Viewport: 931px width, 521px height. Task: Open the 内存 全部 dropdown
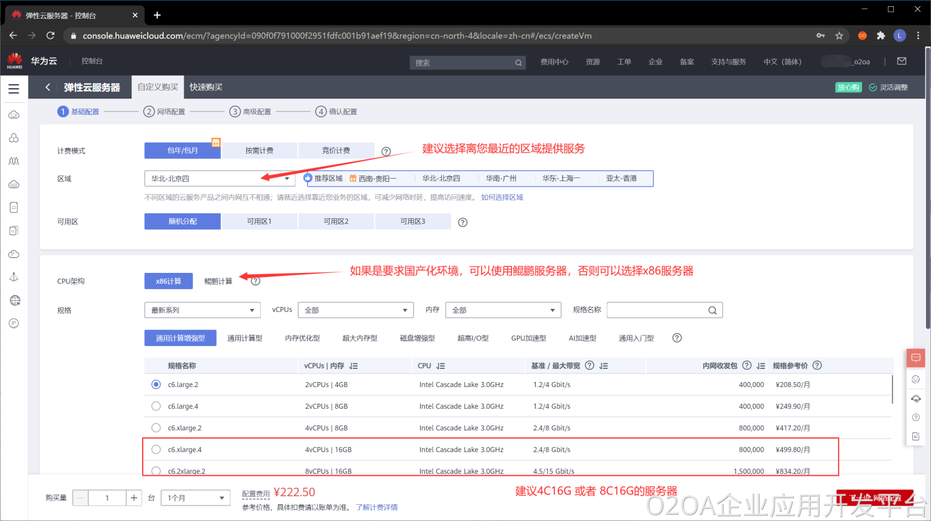[x=503, y=310]
